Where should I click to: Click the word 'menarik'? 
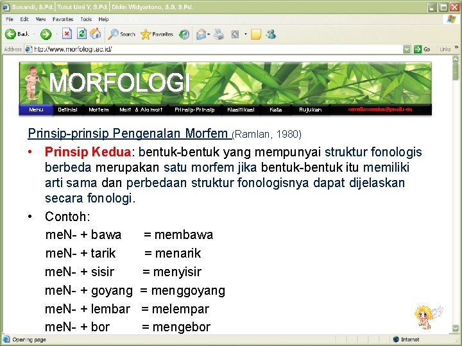(x=178, y=253)
